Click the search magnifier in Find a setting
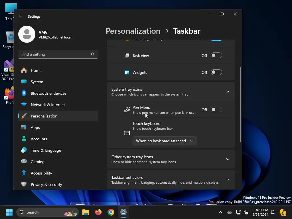 (93, 54)
